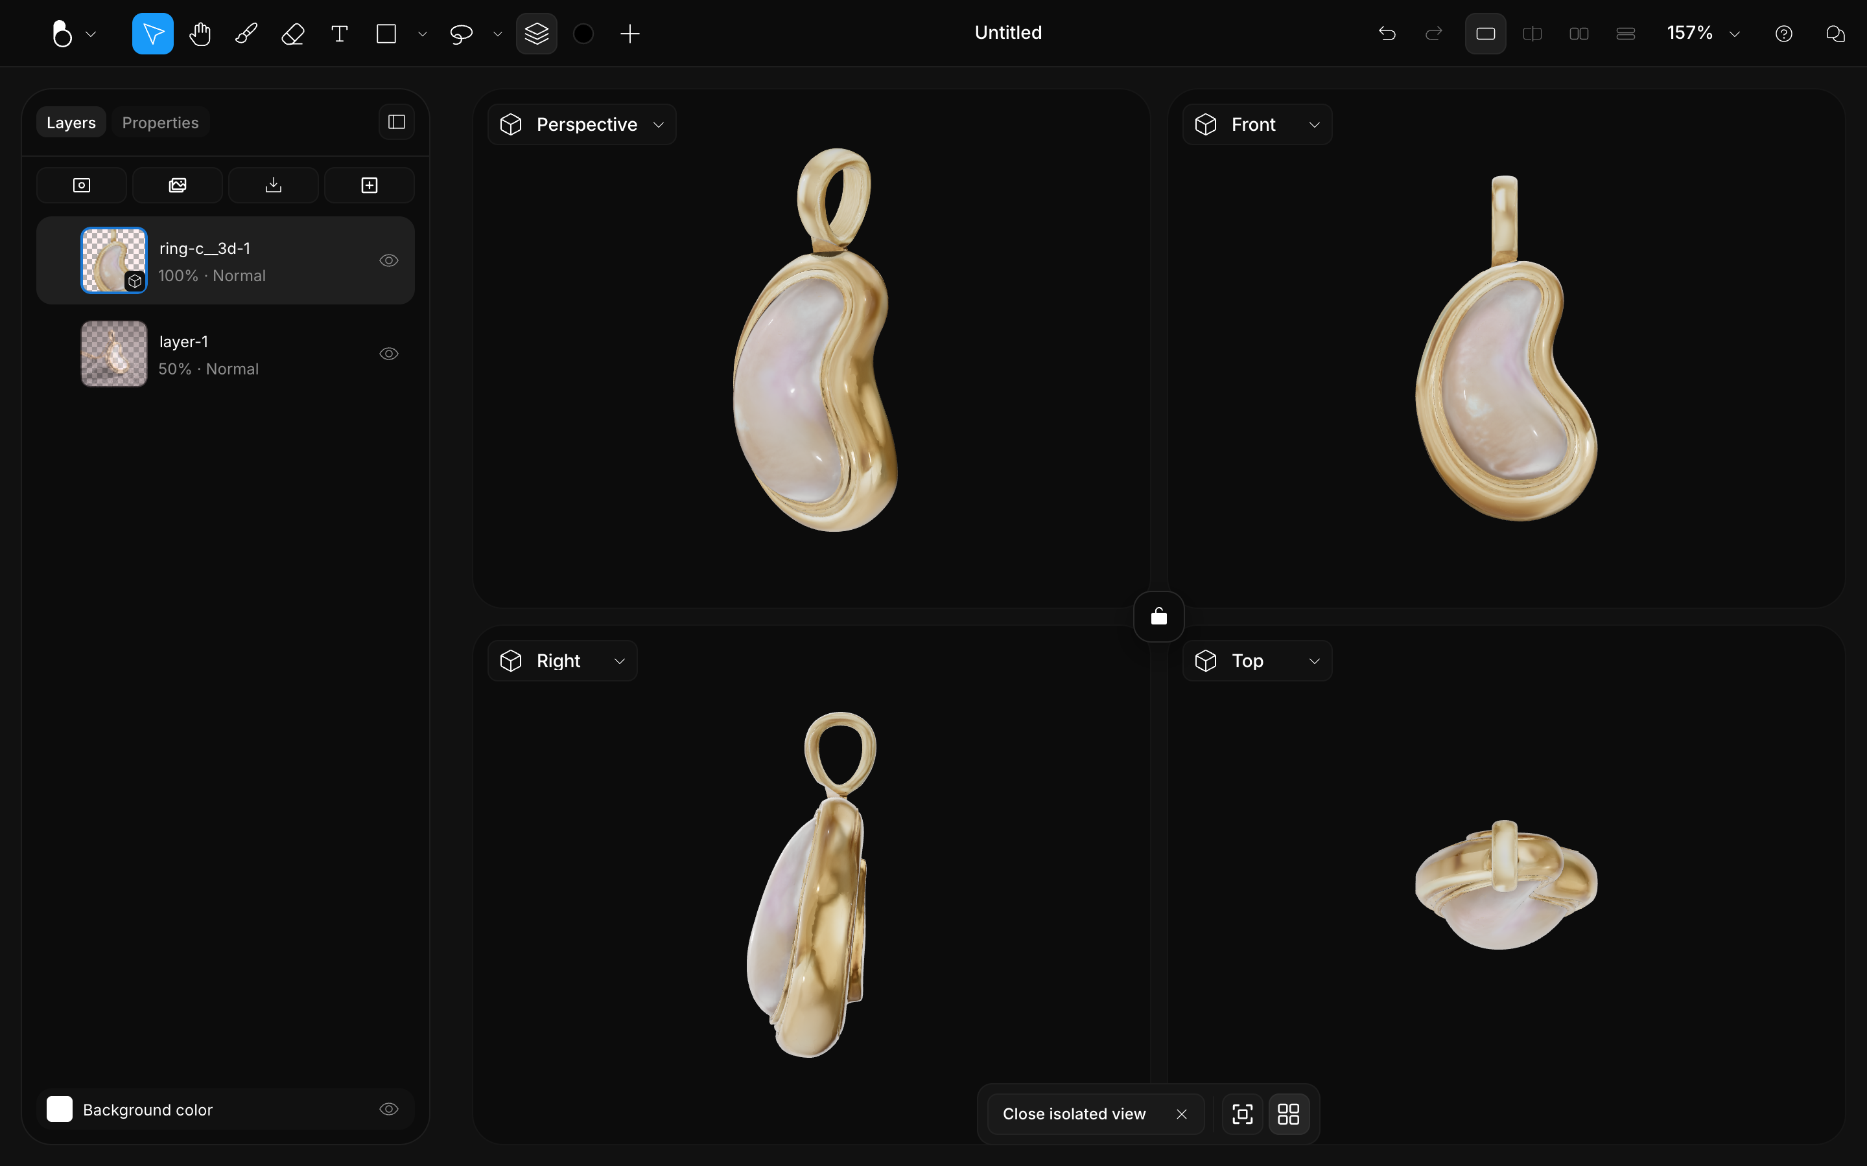Expand the lasso tool options chevron
Image resolution: width=1867 pixels, height=1166 pixels.
point(498,34)
